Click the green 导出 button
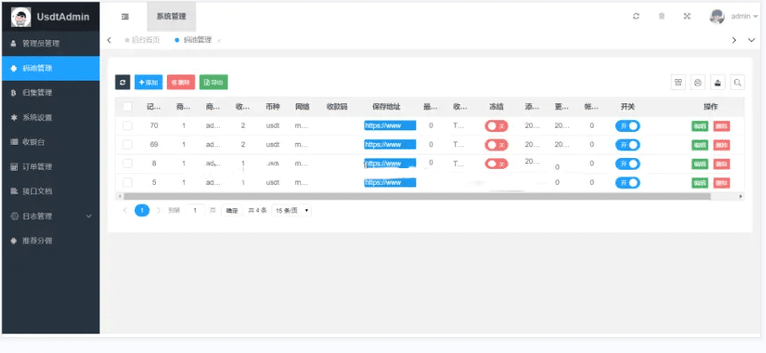The image size is (766, 353). coord(213,82)
